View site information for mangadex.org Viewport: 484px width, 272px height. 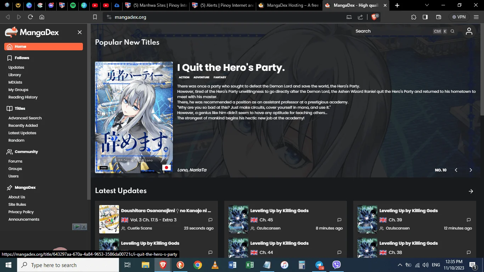(x=109, y=17)
